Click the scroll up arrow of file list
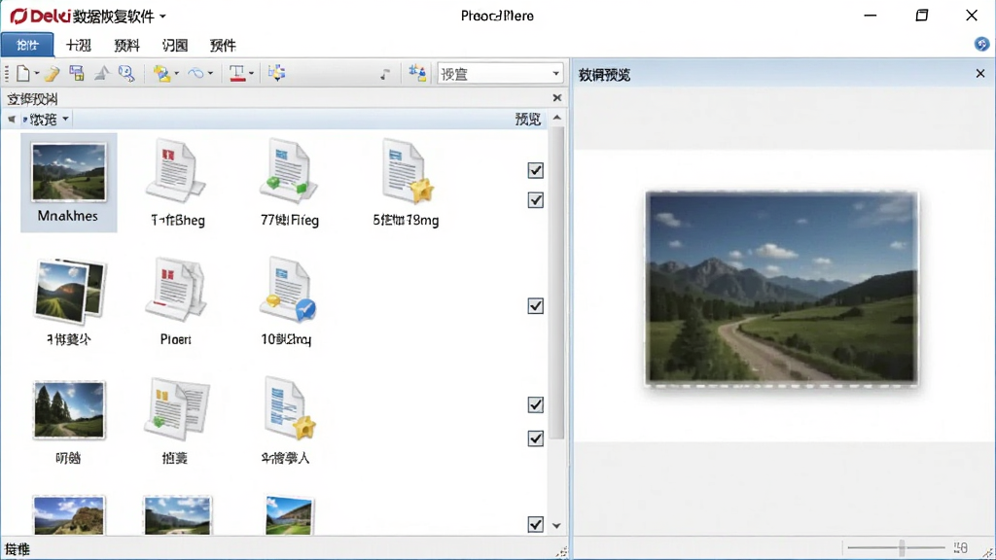The height and width of the screenshot is (560, 996). tap(557, 118)
